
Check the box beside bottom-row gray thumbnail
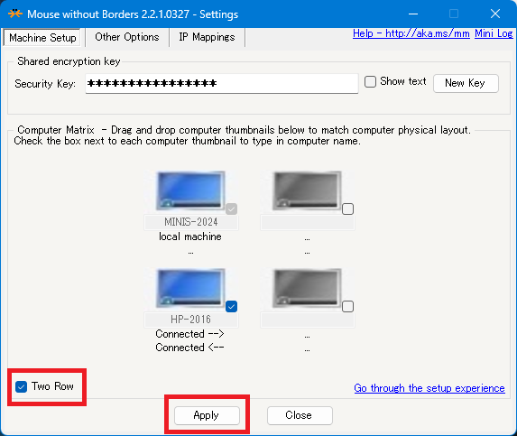pos(347,306)
